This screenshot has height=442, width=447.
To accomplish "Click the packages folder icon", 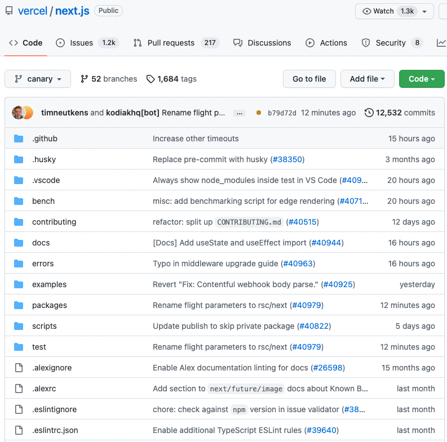I will click(19, 305).
